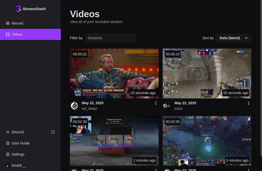Click the StreamStash brand name
The image size is (262, 171).
34,9
